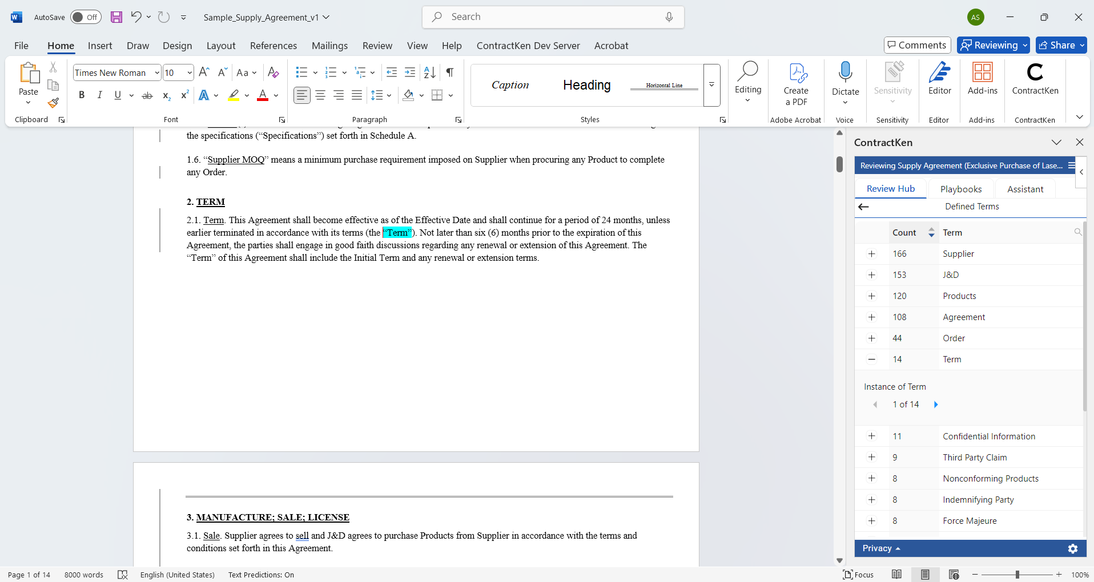The image size is (1094, 582).
Task: Toggle bold formatting
Action: [82, 95]
